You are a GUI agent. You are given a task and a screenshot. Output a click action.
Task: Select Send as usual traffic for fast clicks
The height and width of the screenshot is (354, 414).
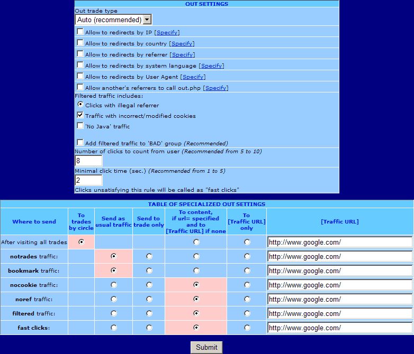click(114, 328)
